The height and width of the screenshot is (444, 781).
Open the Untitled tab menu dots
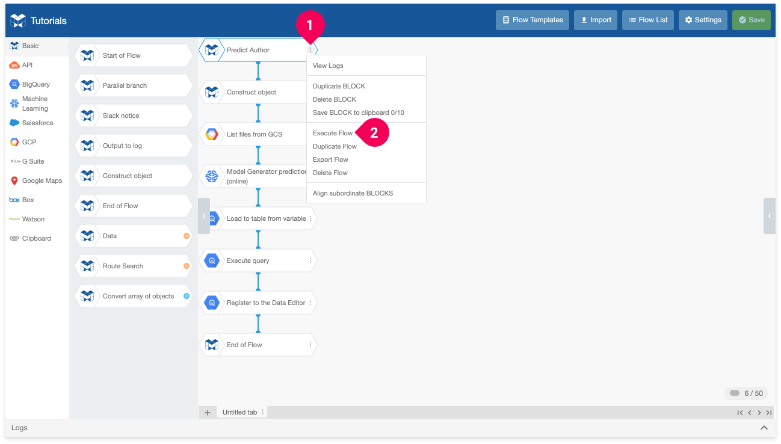tap(263, 412)
